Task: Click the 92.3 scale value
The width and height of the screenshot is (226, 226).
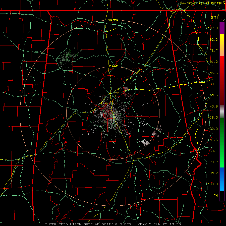Action: (x=214, y=39)
